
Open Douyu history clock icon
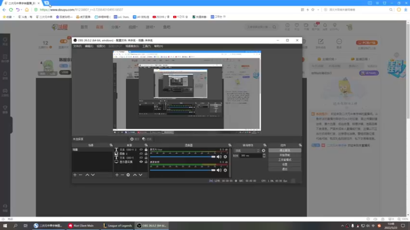(x=288, y=26)
